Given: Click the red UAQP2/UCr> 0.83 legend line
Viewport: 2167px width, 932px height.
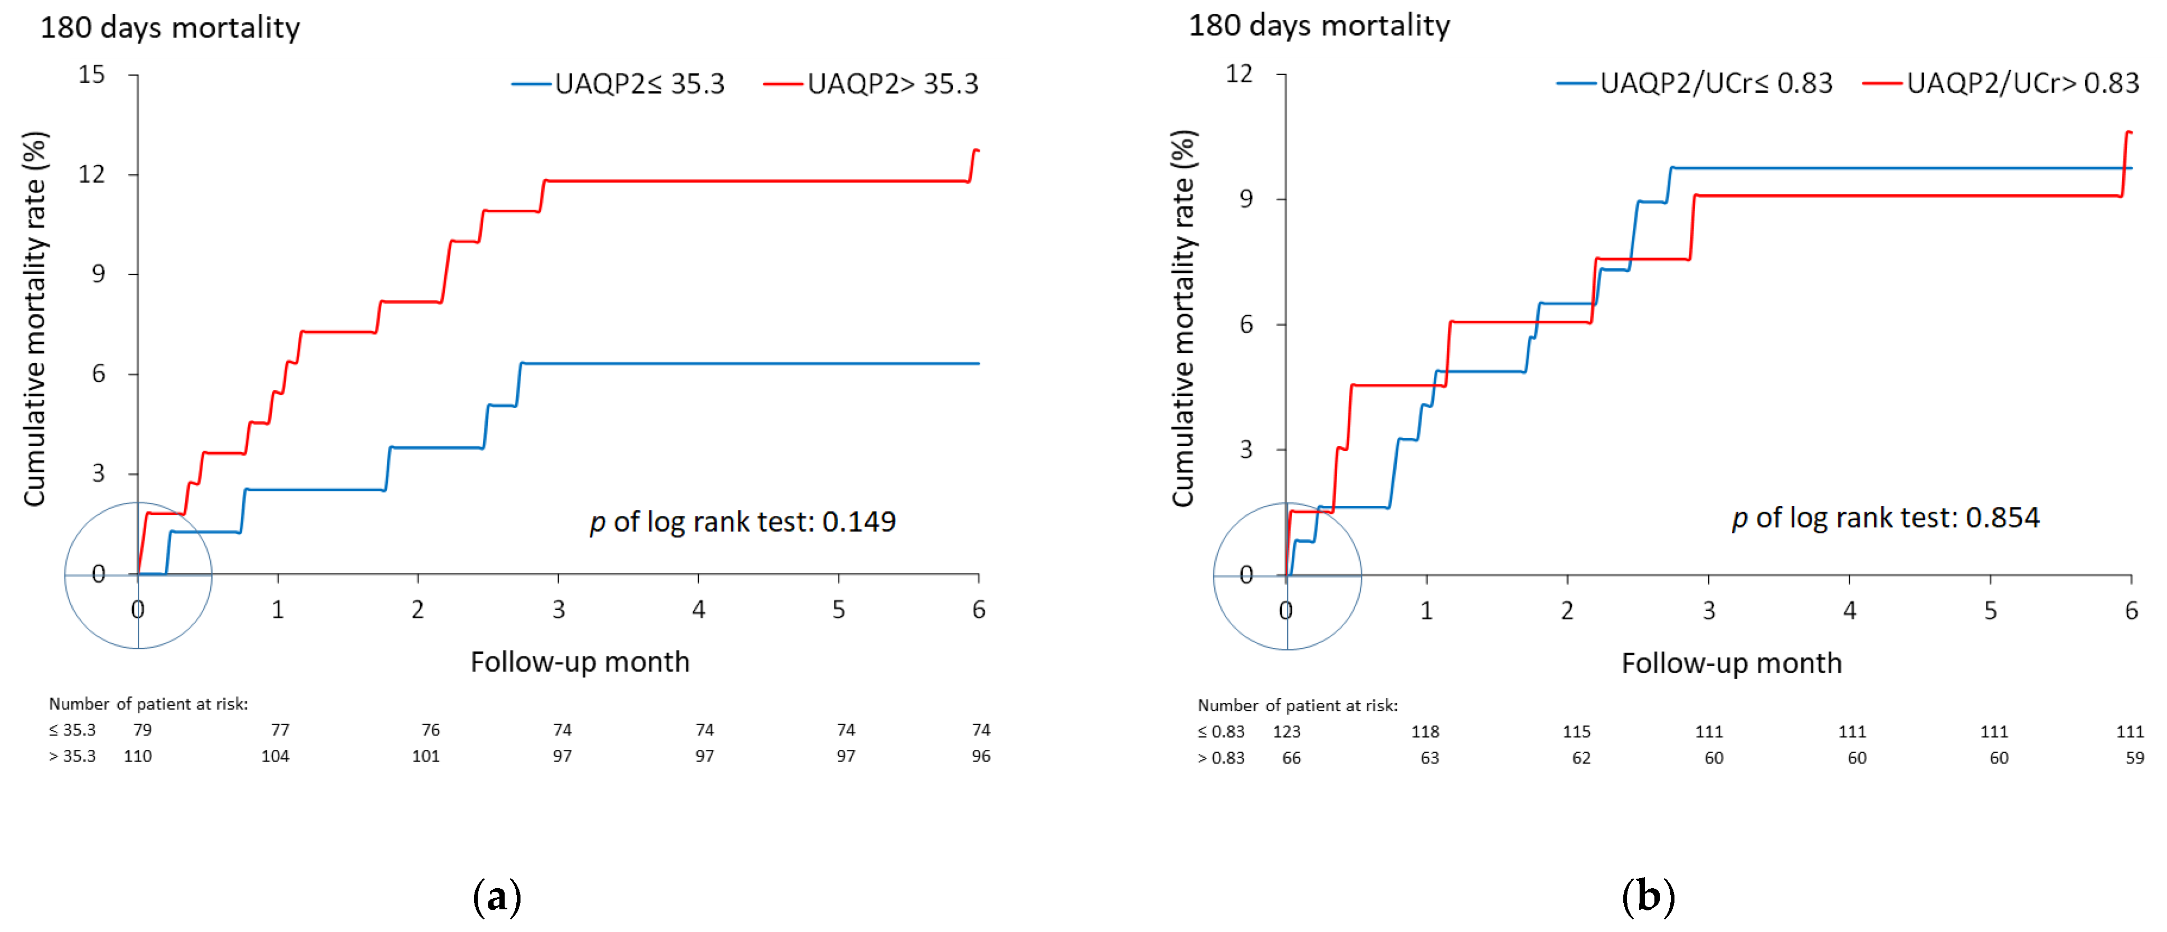Looking at the screenshot, I should (x=1882, y=83).
